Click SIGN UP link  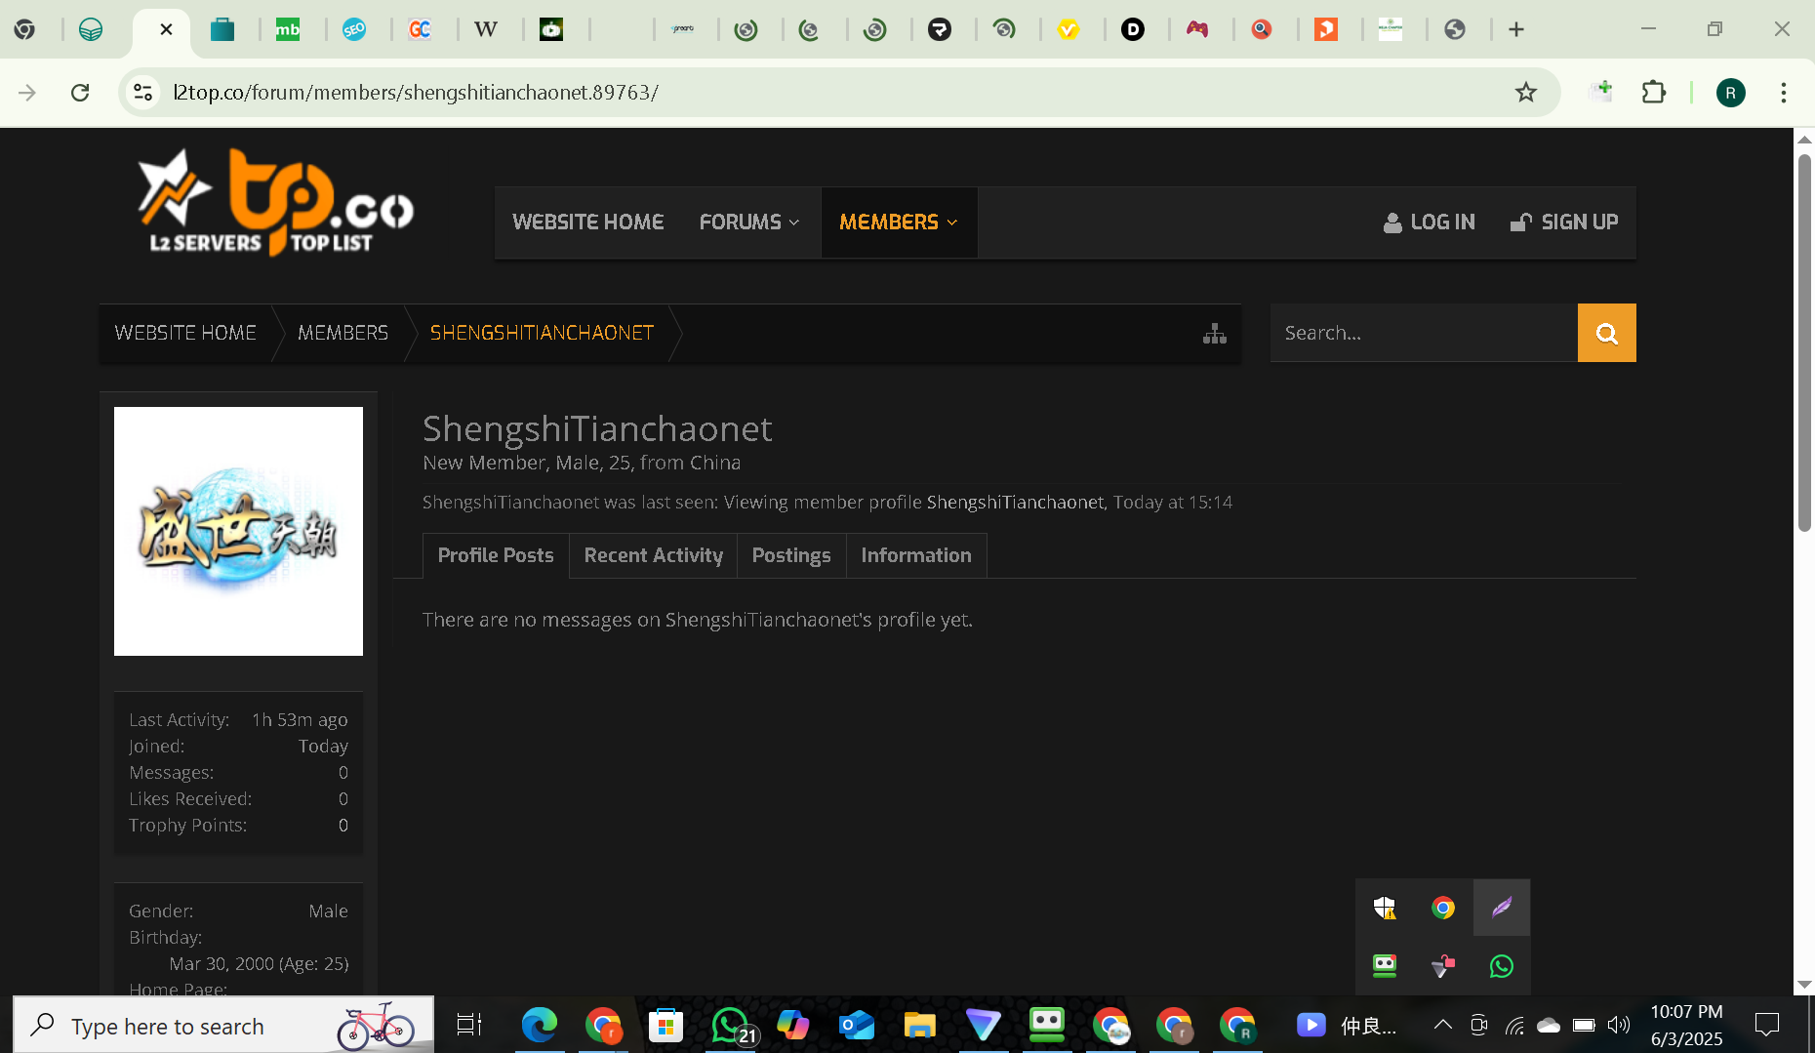click(1564, 223)
